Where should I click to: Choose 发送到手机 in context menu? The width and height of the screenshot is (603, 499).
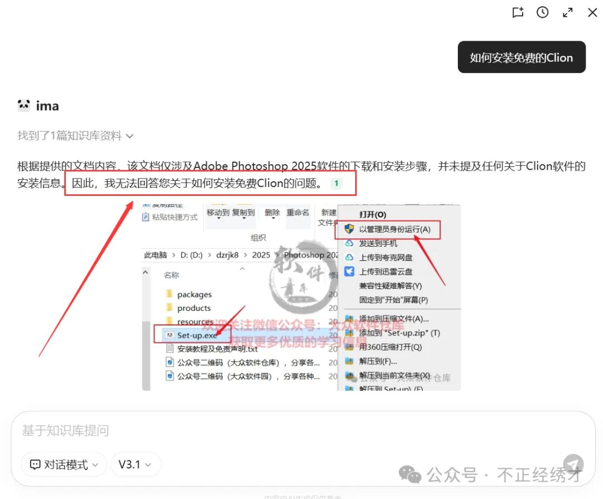[x=378, y=243]
